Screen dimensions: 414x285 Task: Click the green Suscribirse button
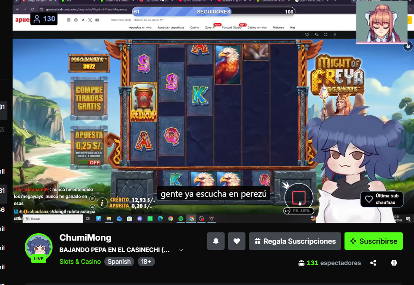click(374, 241)
